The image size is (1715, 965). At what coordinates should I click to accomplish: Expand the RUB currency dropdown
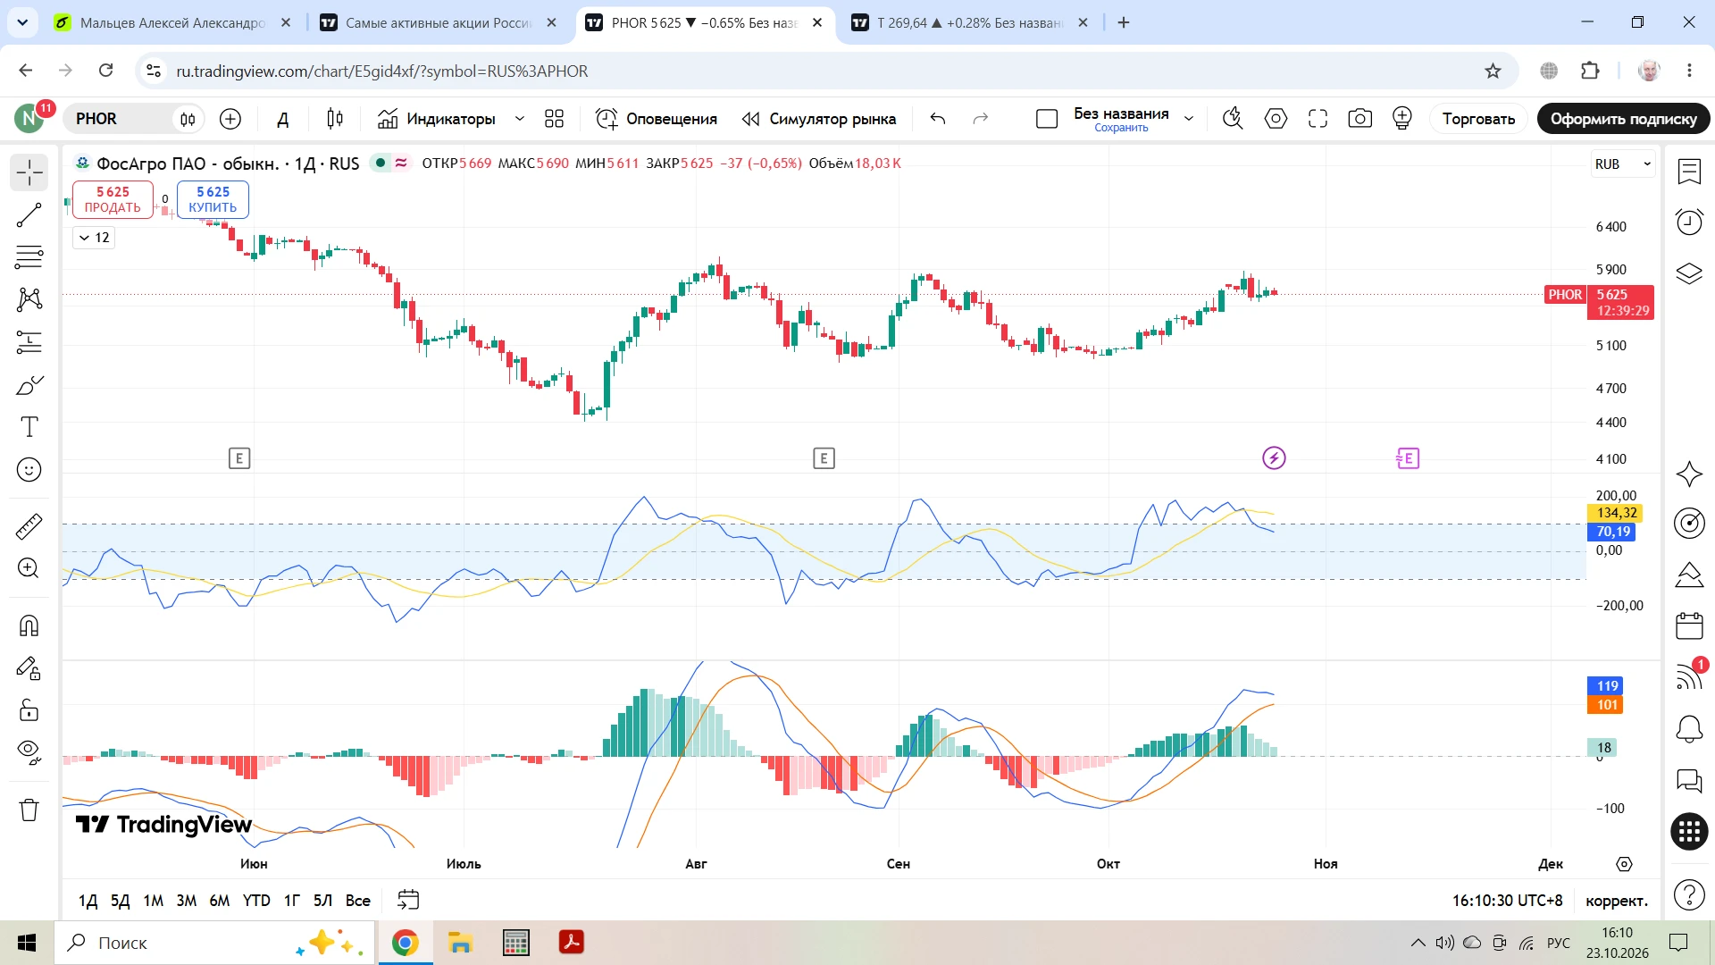pyautogui.click(x=1623, y=164)
